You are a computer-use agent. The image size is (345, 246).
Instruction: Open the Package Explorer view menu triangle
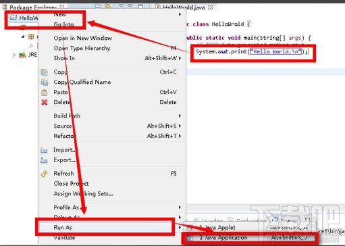[x=121, y=5]
